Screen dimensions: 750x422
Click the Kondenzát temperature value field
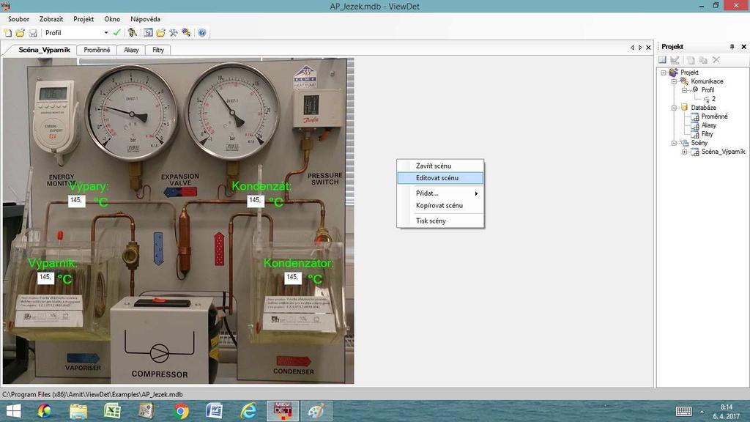255,201
